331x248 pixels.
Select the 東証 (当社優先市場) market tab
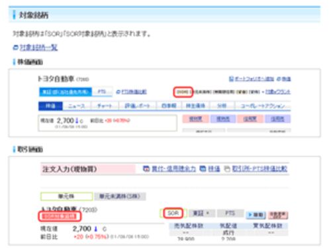click(x=66, y=92)
